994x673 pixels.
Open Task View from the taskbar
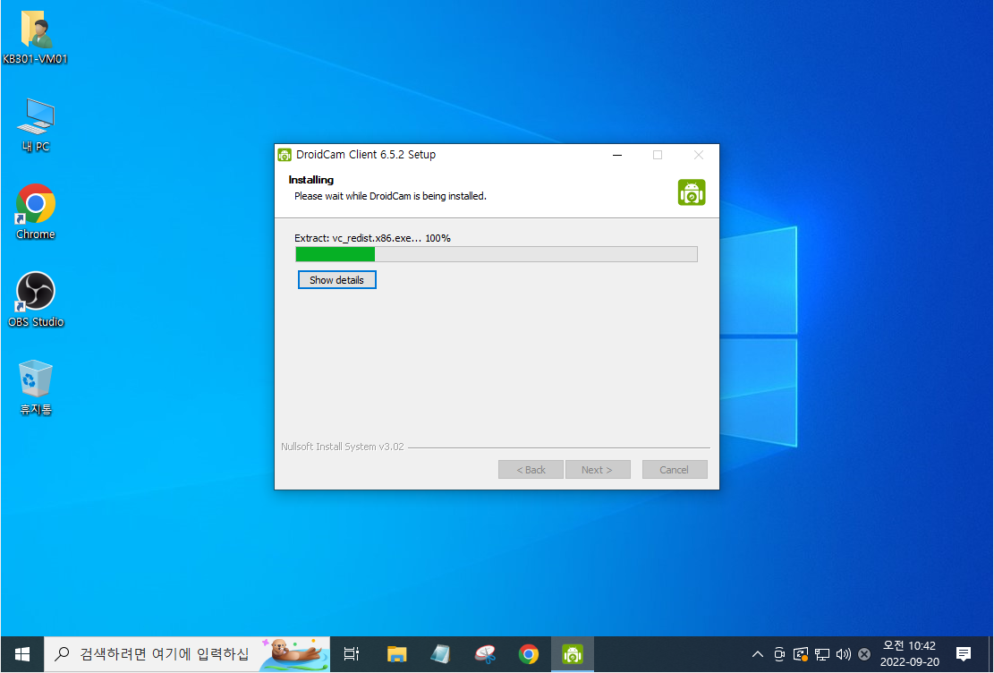352,654
